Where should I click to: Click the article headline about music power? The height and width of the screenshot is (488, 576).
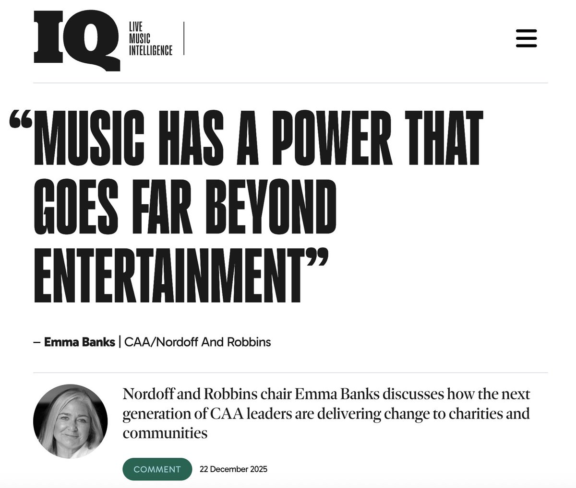[246, 208]
